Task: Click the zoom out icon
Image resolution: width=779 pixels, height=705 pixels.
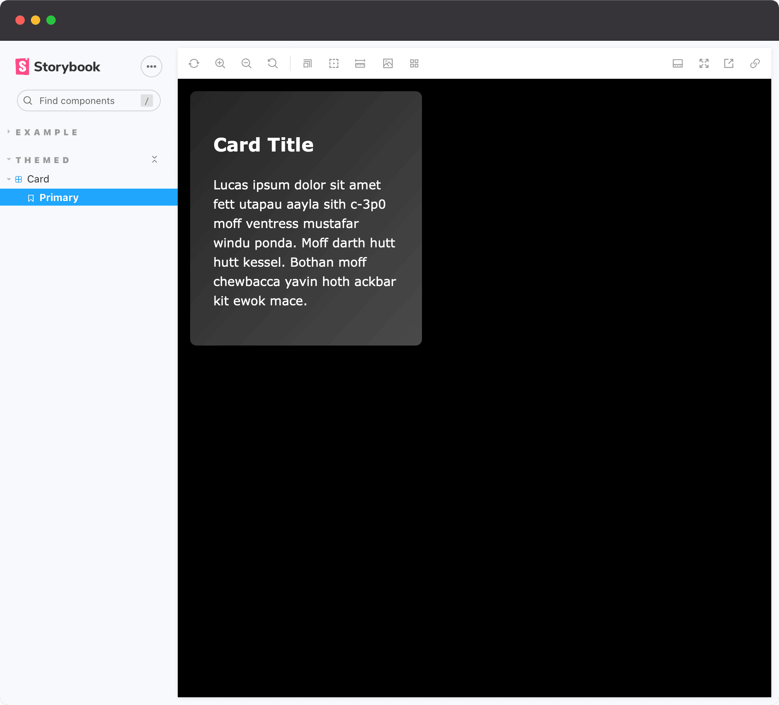Action: [x=246, y=63]
